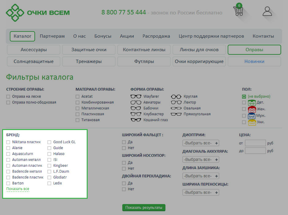288x215 pixels.
Task: Click the user account profile icon
Action: tap(267, 11)
